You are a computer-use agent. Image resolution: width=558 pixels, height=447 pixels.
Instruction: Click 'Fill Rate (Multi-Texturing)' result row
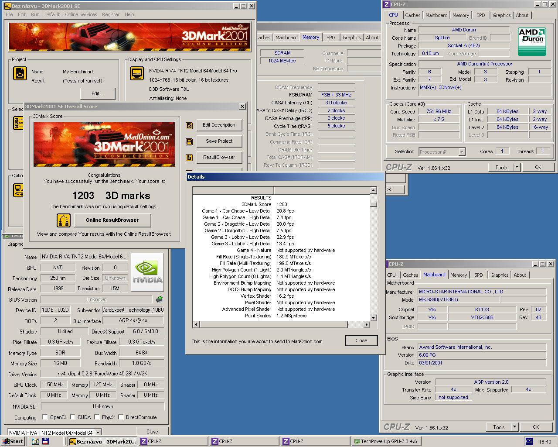tap(281, 263)
